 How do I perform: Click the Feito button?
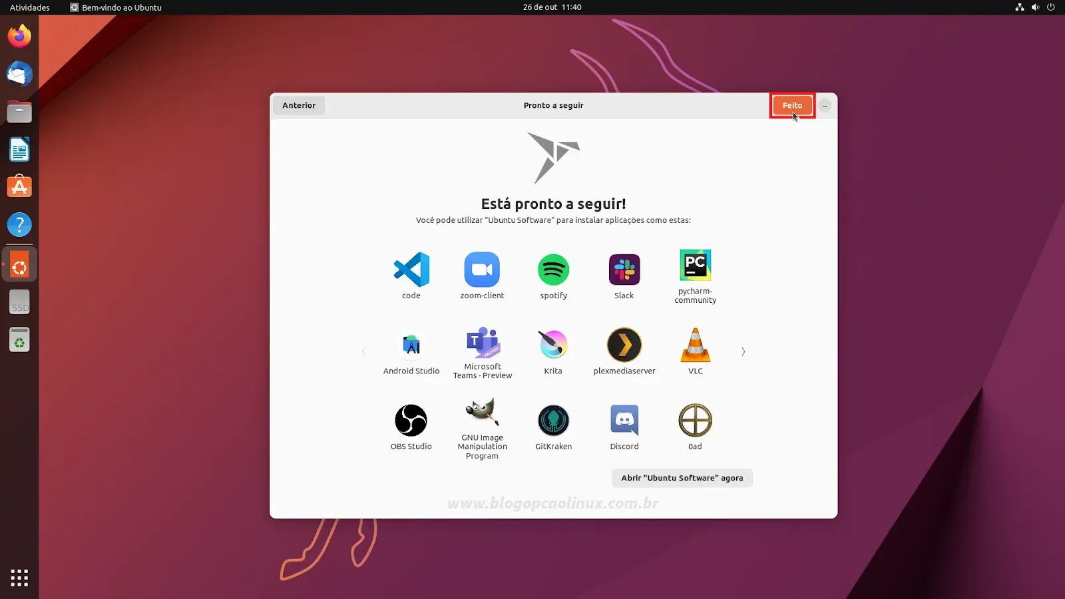[x=792, y=105]
